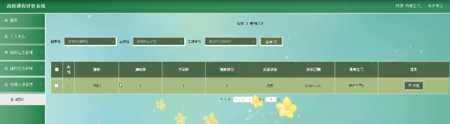Viewport: 450px width, 124px height.
Task: Click the 教师工号 column header
Action: pyautogui.click(x=357, y=69)
